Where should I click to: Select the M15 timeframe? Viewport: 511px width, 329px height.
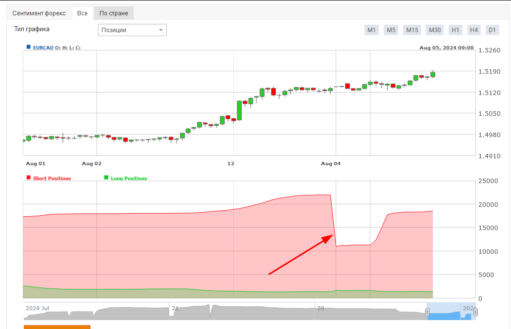[412, 30]
